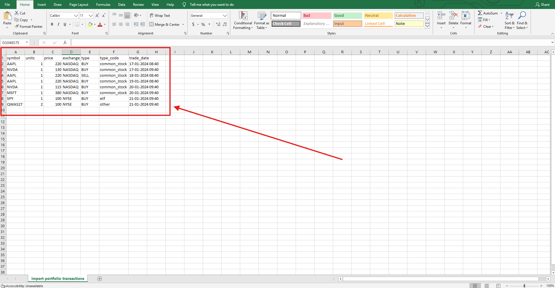Screen dimensions: 555x288
Task: Apply the Normal cell style
Action: [286, 15]
